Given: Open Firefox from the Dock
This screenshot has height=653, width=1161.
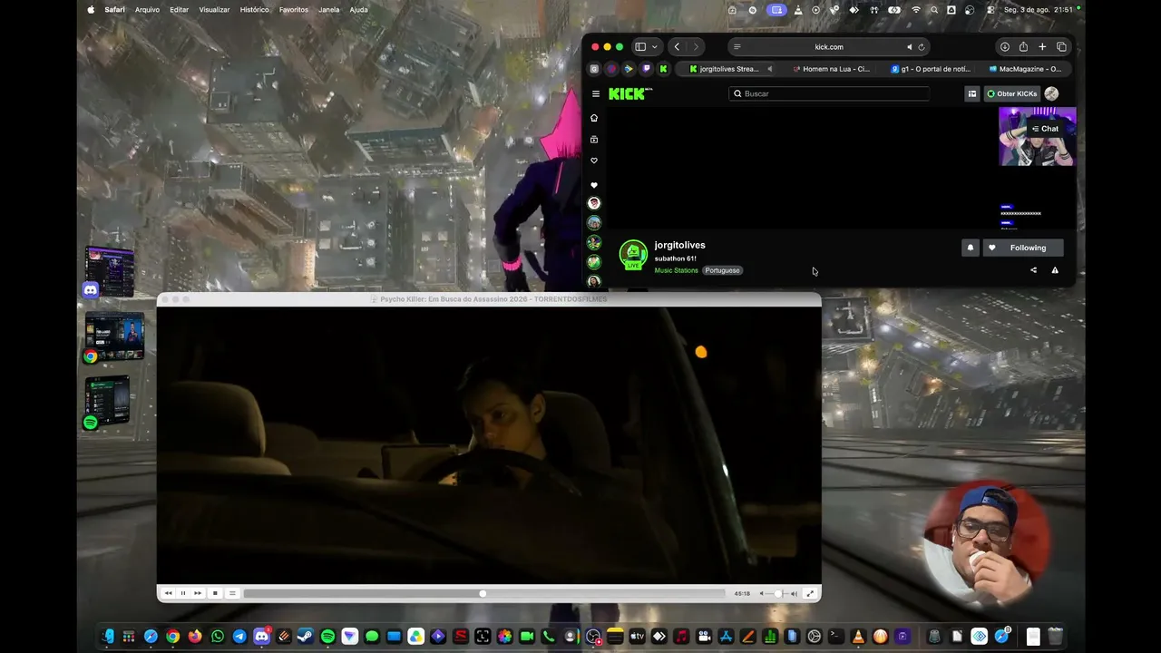Looking at the screenshot, I should [195, 637].
